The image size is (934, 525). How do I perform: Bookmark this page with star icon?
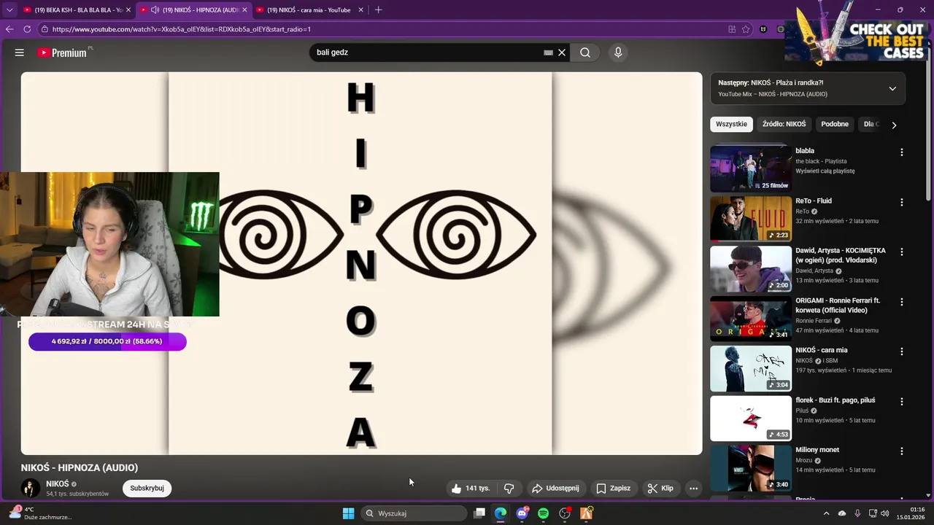tap(746, 29)
